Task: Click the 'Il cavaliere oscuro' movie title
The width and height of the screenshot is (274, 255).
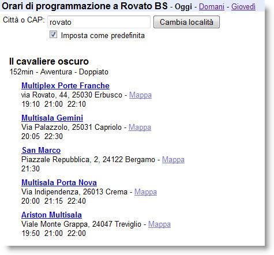Action: click(49, 62)
